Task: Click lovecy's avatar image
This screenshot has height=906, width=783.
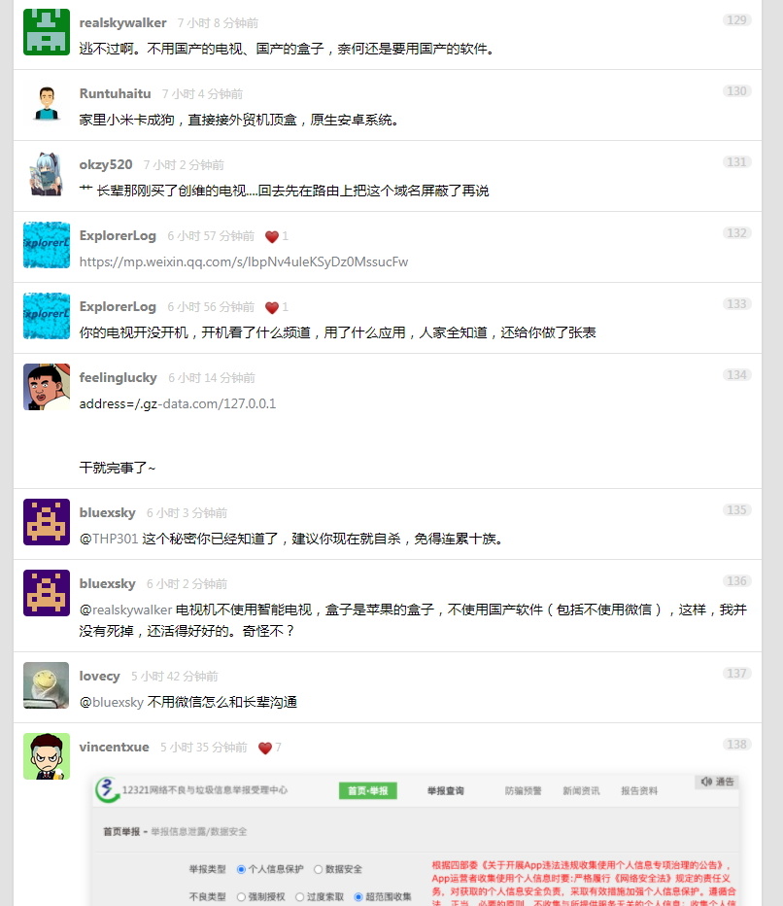Action: [x=47, y=685]
